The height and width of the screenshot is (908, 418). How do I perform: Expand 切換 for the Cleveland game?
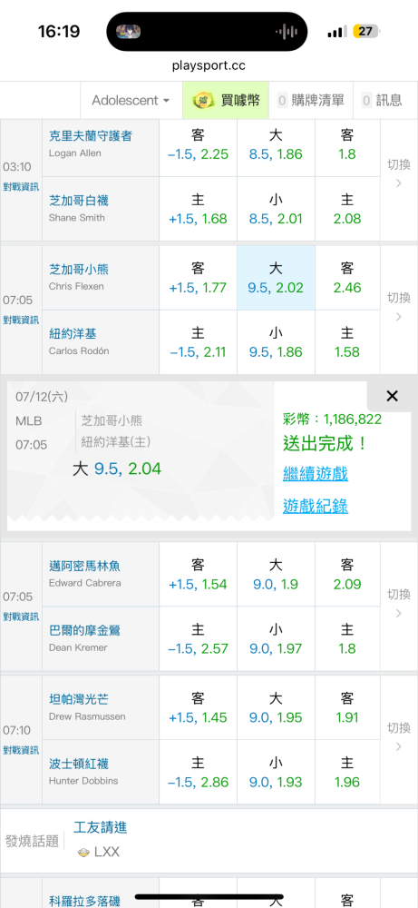pos(398,173)
